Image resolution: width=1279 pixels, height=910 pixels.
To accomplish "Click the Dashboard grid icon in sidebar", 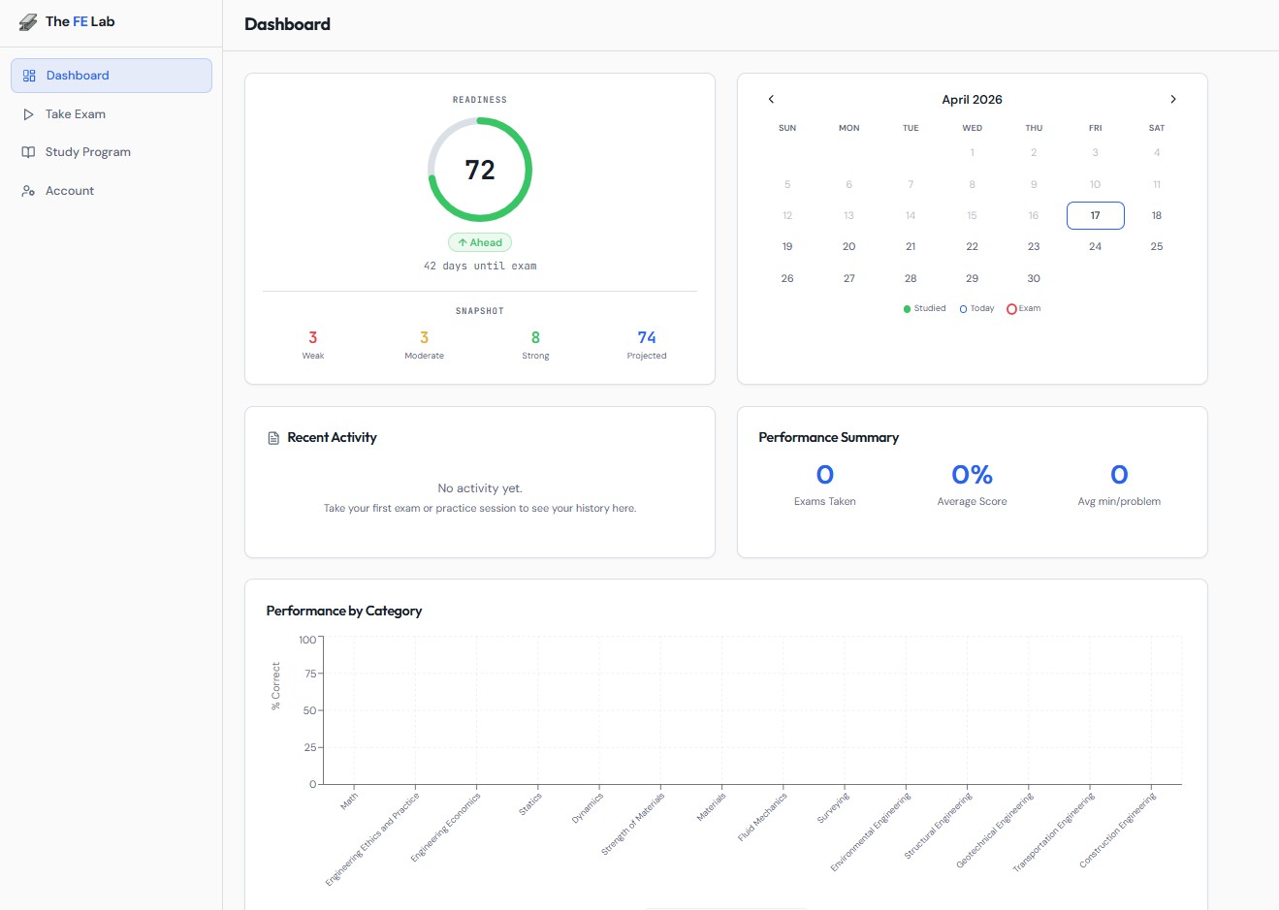I will pyautogui.click(x=29, y=76).
